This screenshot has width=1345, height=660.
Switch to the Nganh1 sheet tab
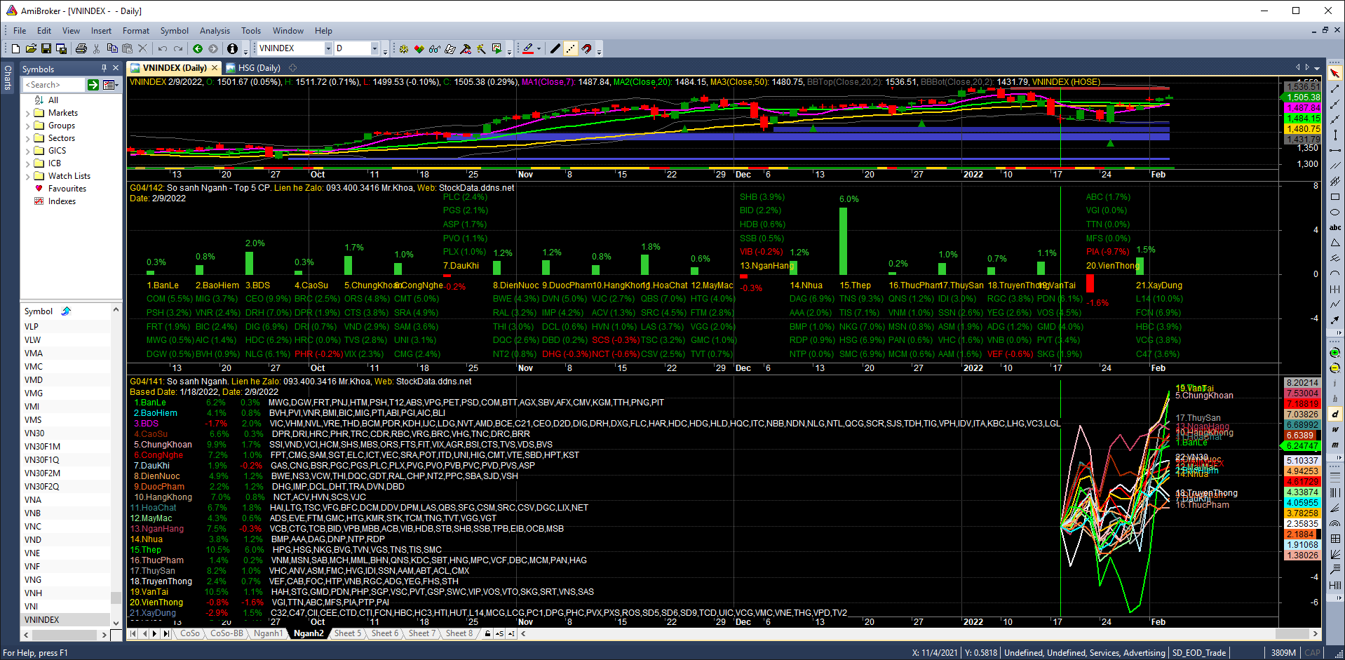point(268,633)
